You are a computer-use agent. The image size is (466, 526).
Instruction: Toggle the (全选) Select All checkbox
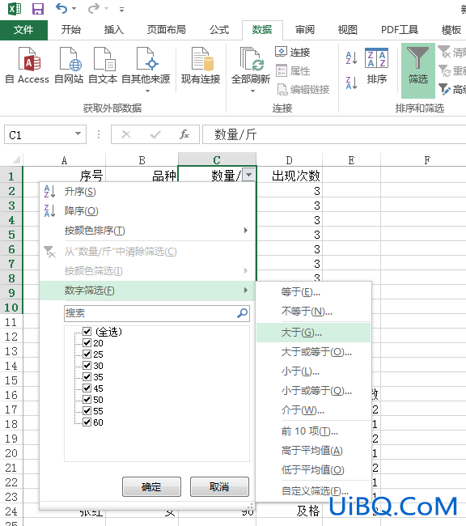[87, 332]
